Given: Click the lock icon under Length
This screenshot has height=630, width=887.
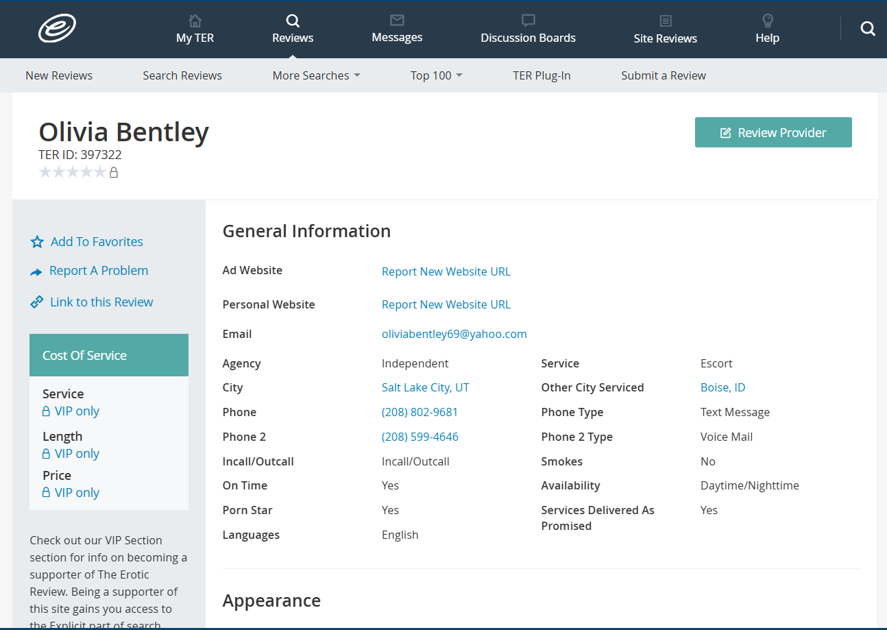Looking at the screenshot, I should 46,454.
